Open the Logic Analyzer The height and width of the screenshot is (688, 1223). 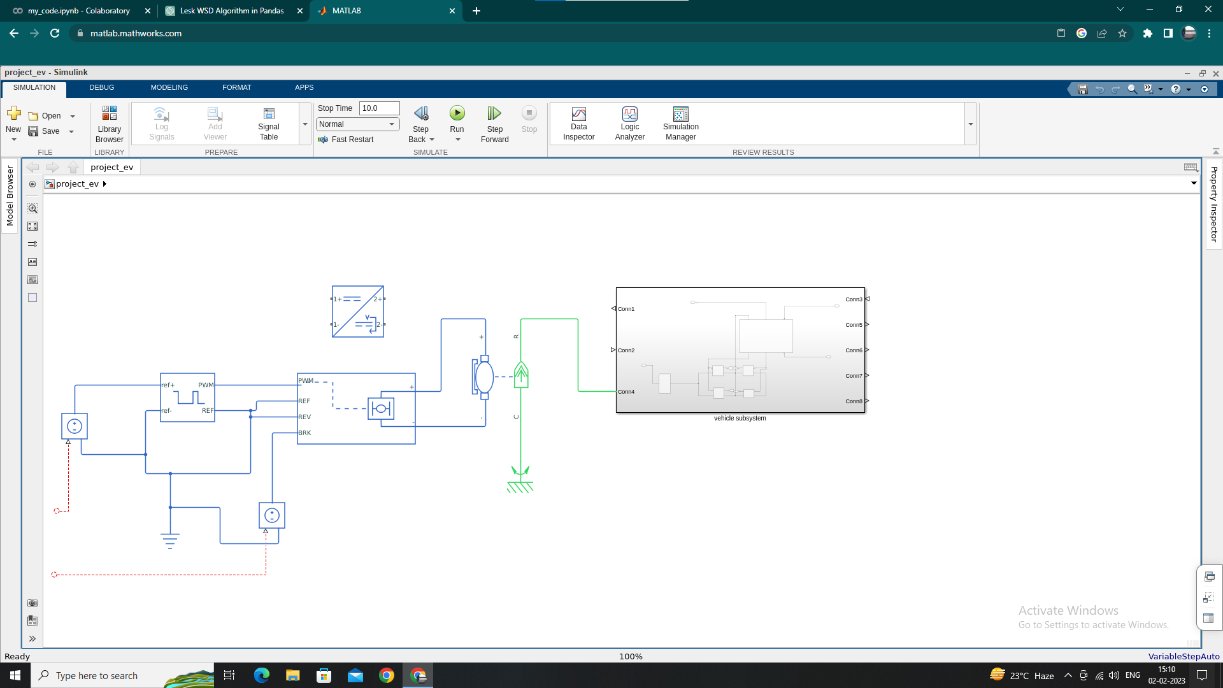point(629,123)
